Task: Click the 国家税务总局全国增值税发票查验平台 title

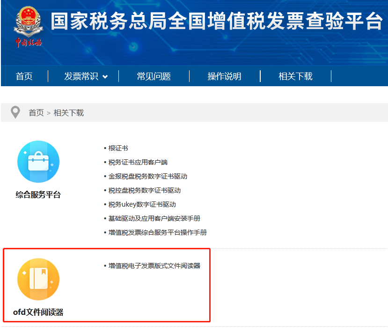Action: pyautogui.click(x=217, y=21)
